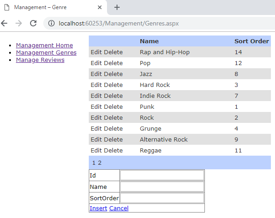Delete the Reggae genre row

pyautogui.click(x=113, y=151)
